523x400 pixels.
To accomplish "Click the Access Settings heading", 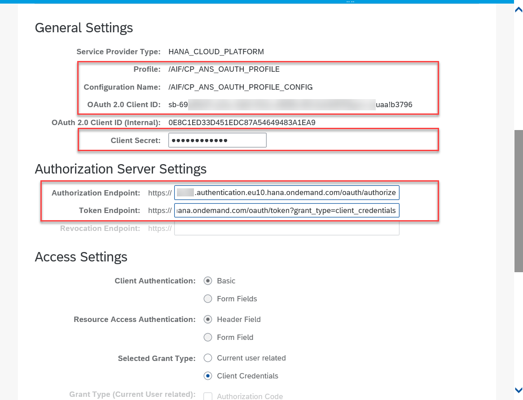I will pyautogui.click(x=81, y=257).
